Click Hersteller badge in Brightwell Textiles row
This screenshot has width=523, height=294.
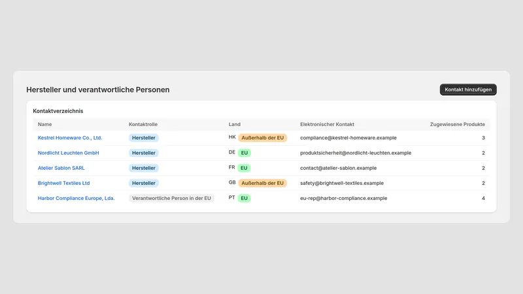pos(144,183)
